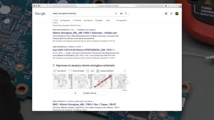
Task: Switch to the Картинки tab
Action: click(x=65, y=20)
